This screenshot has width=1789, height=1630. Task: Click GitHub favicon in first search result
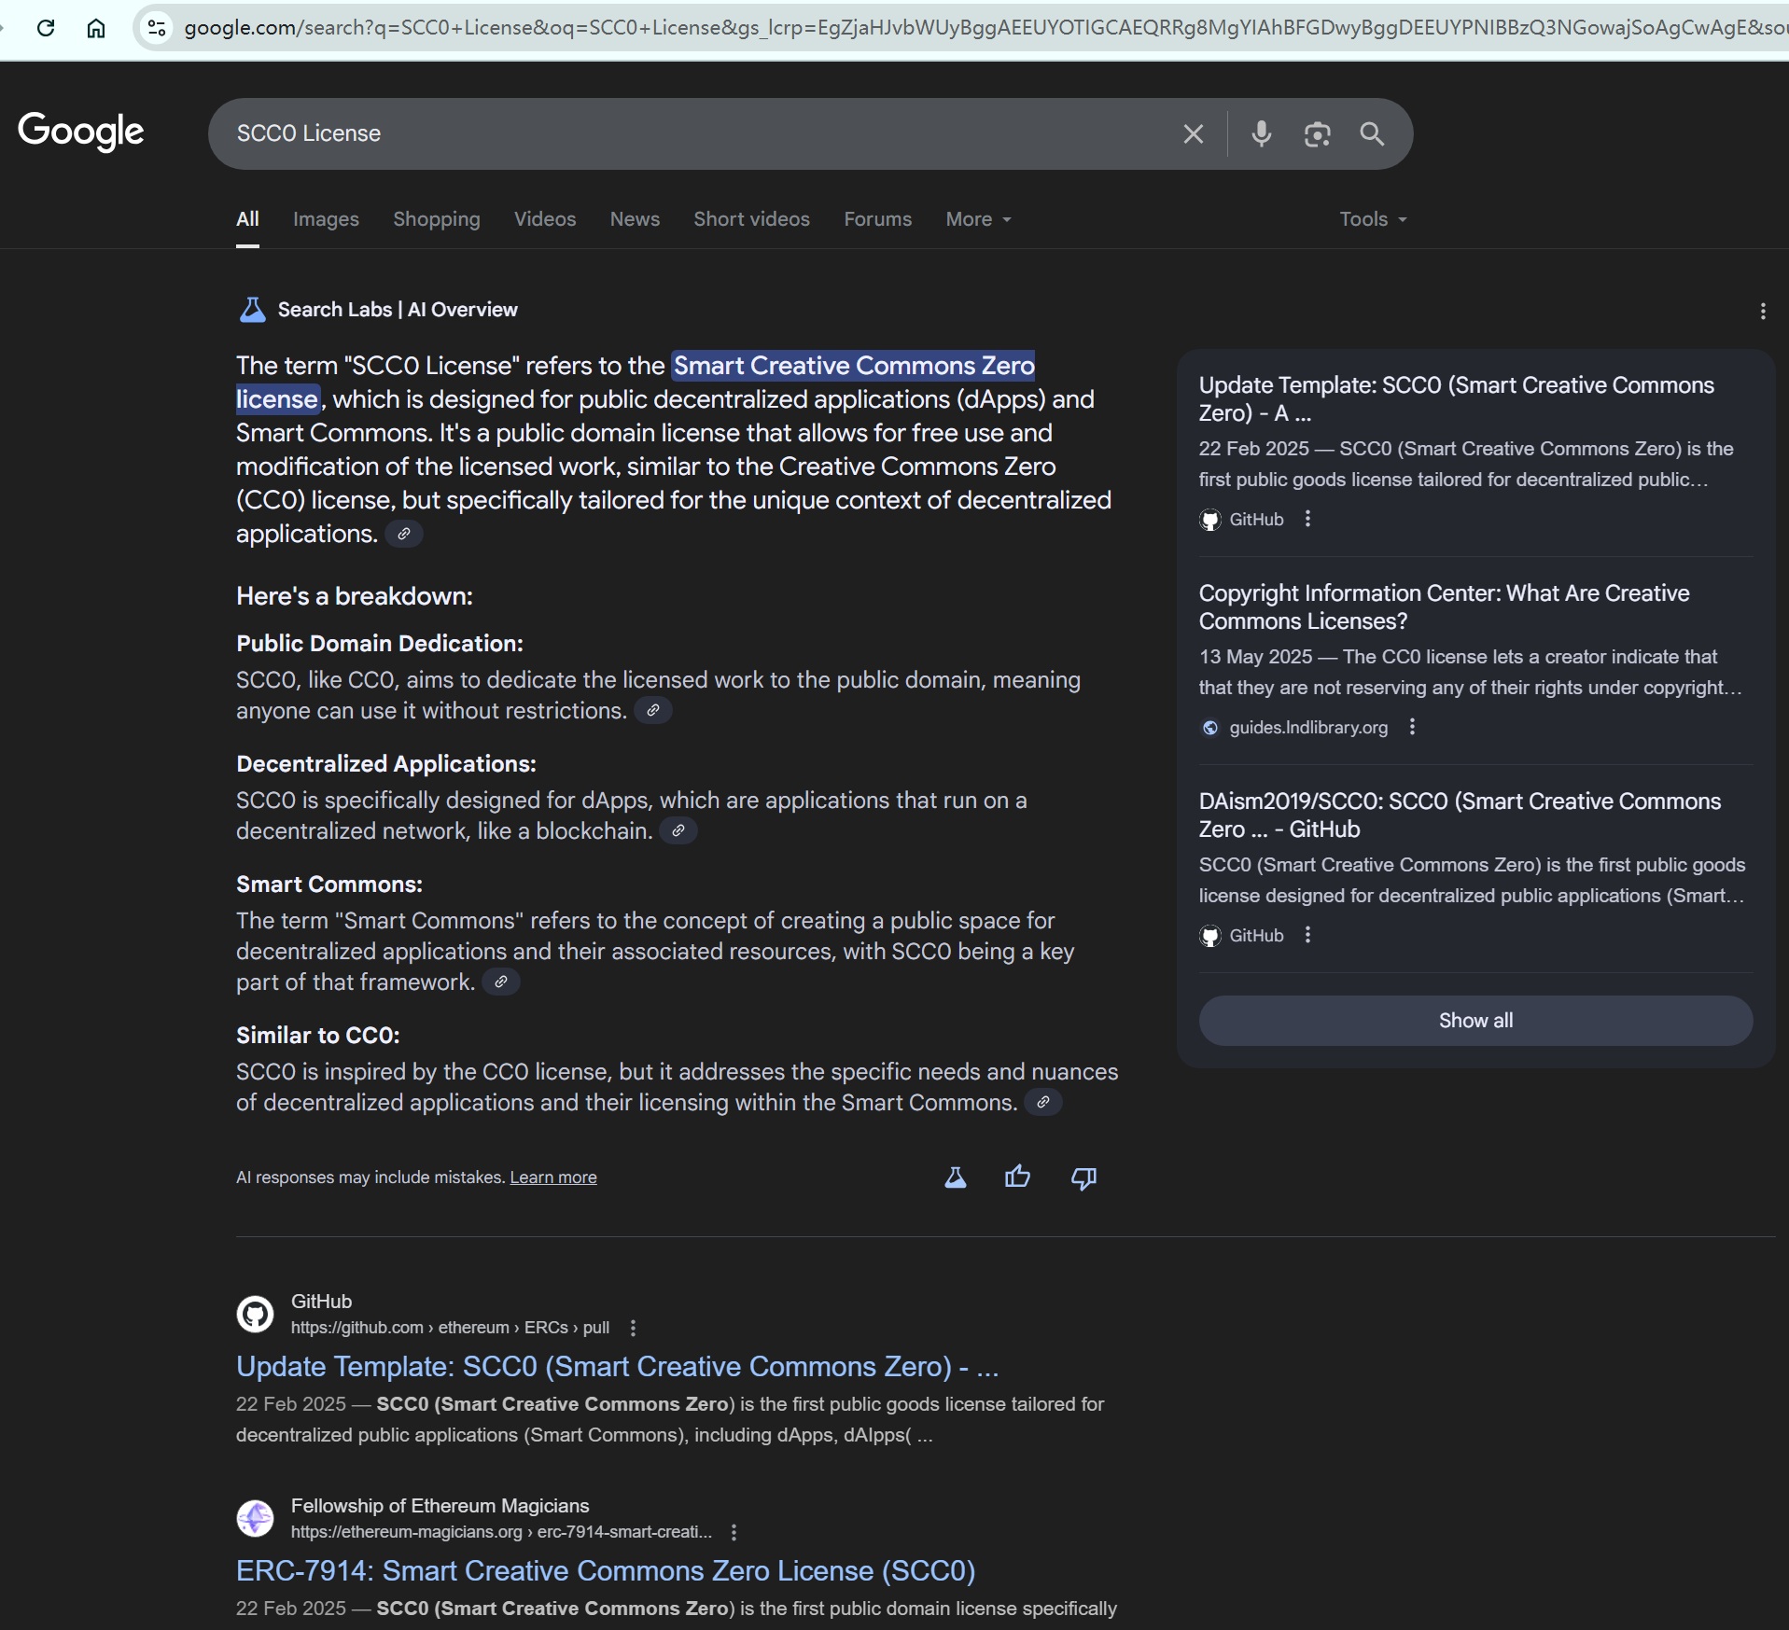click(255, 1314)
